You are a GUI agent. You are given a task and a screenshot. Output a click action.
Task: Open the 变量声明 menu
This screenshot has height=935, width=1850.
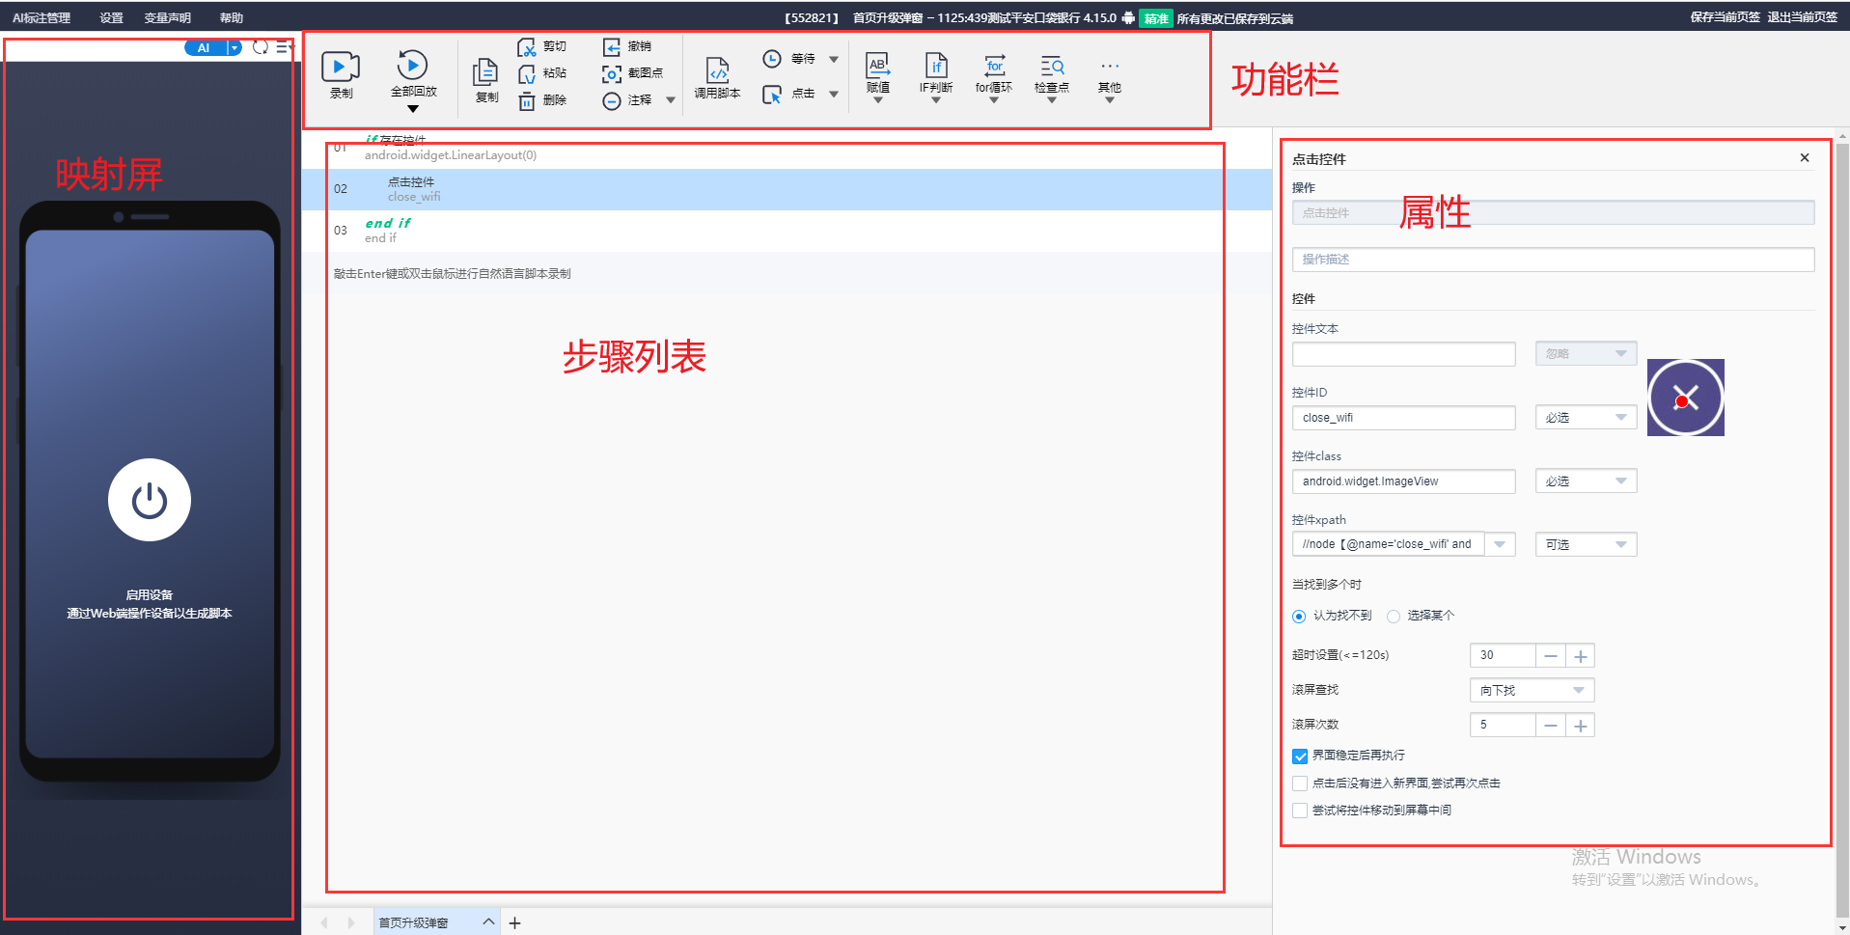coord(167,18)
